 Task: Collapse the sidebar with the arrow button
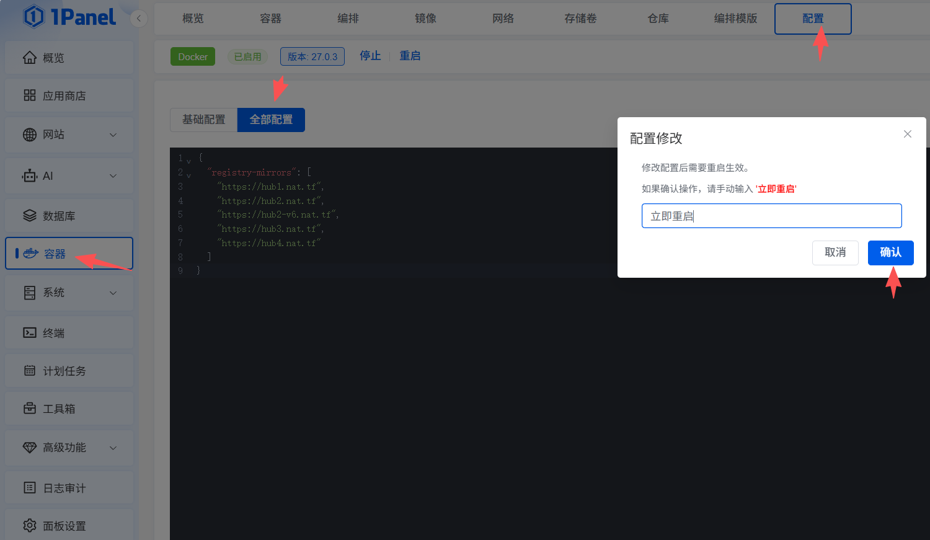click(x=139, y=19)
